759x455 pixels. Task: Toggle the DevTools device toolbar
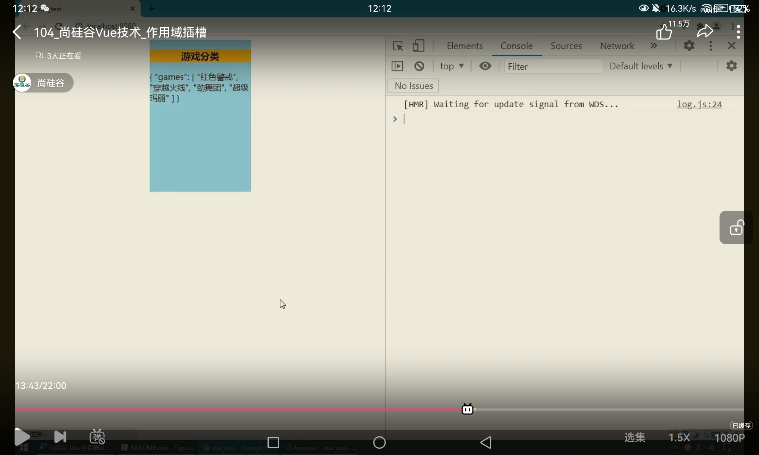(x=418, y=46)
